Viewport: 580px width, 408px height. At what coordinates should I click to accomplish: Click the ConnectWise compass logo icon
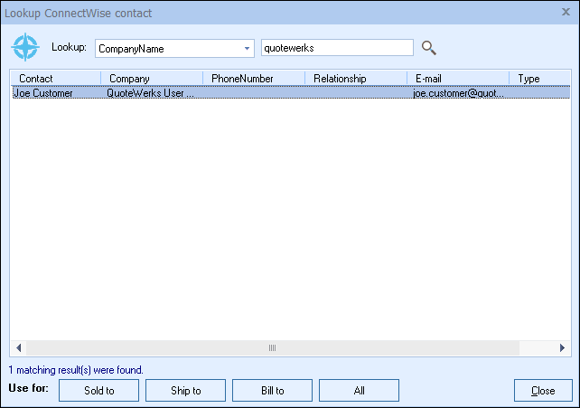click(25, 47)
